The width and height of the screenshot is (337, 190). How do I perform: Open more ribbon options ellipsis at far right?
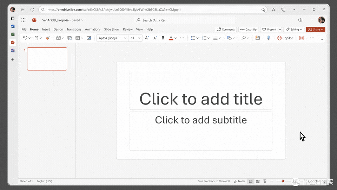coord(312,38)
